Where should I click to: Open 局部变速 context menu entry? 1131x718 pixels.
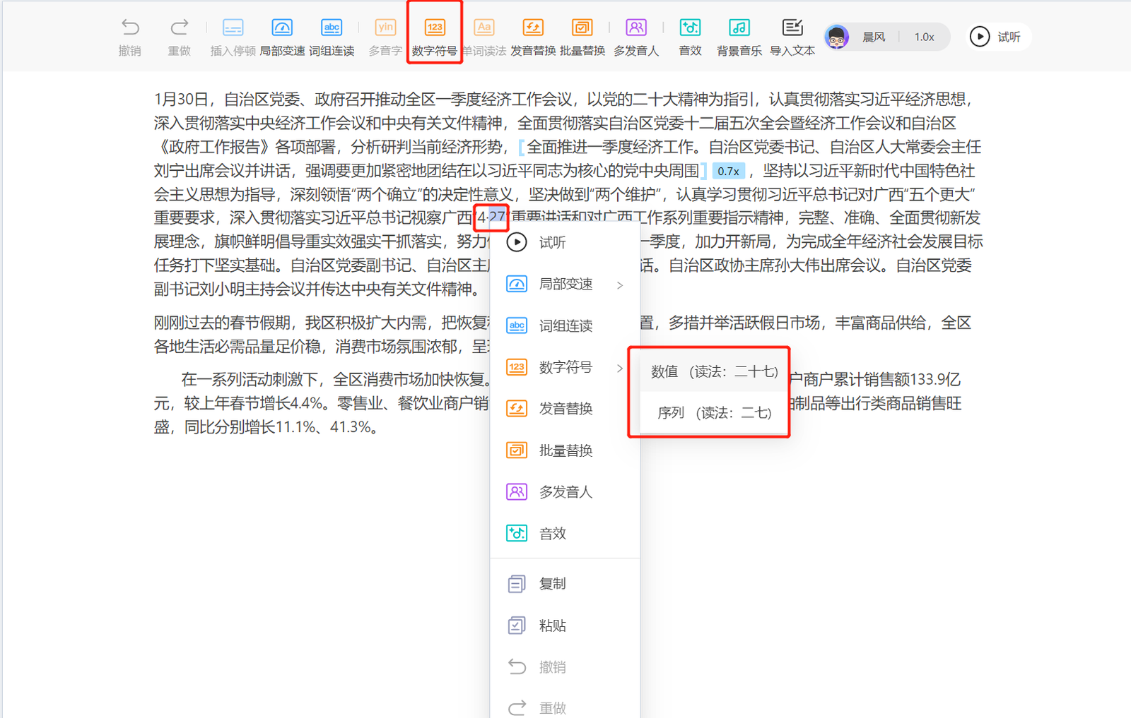(565, 284)
